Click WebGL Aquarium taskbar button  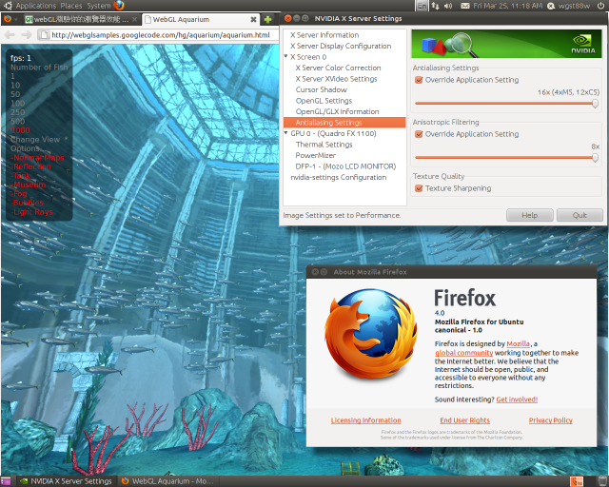pos(167,481)
